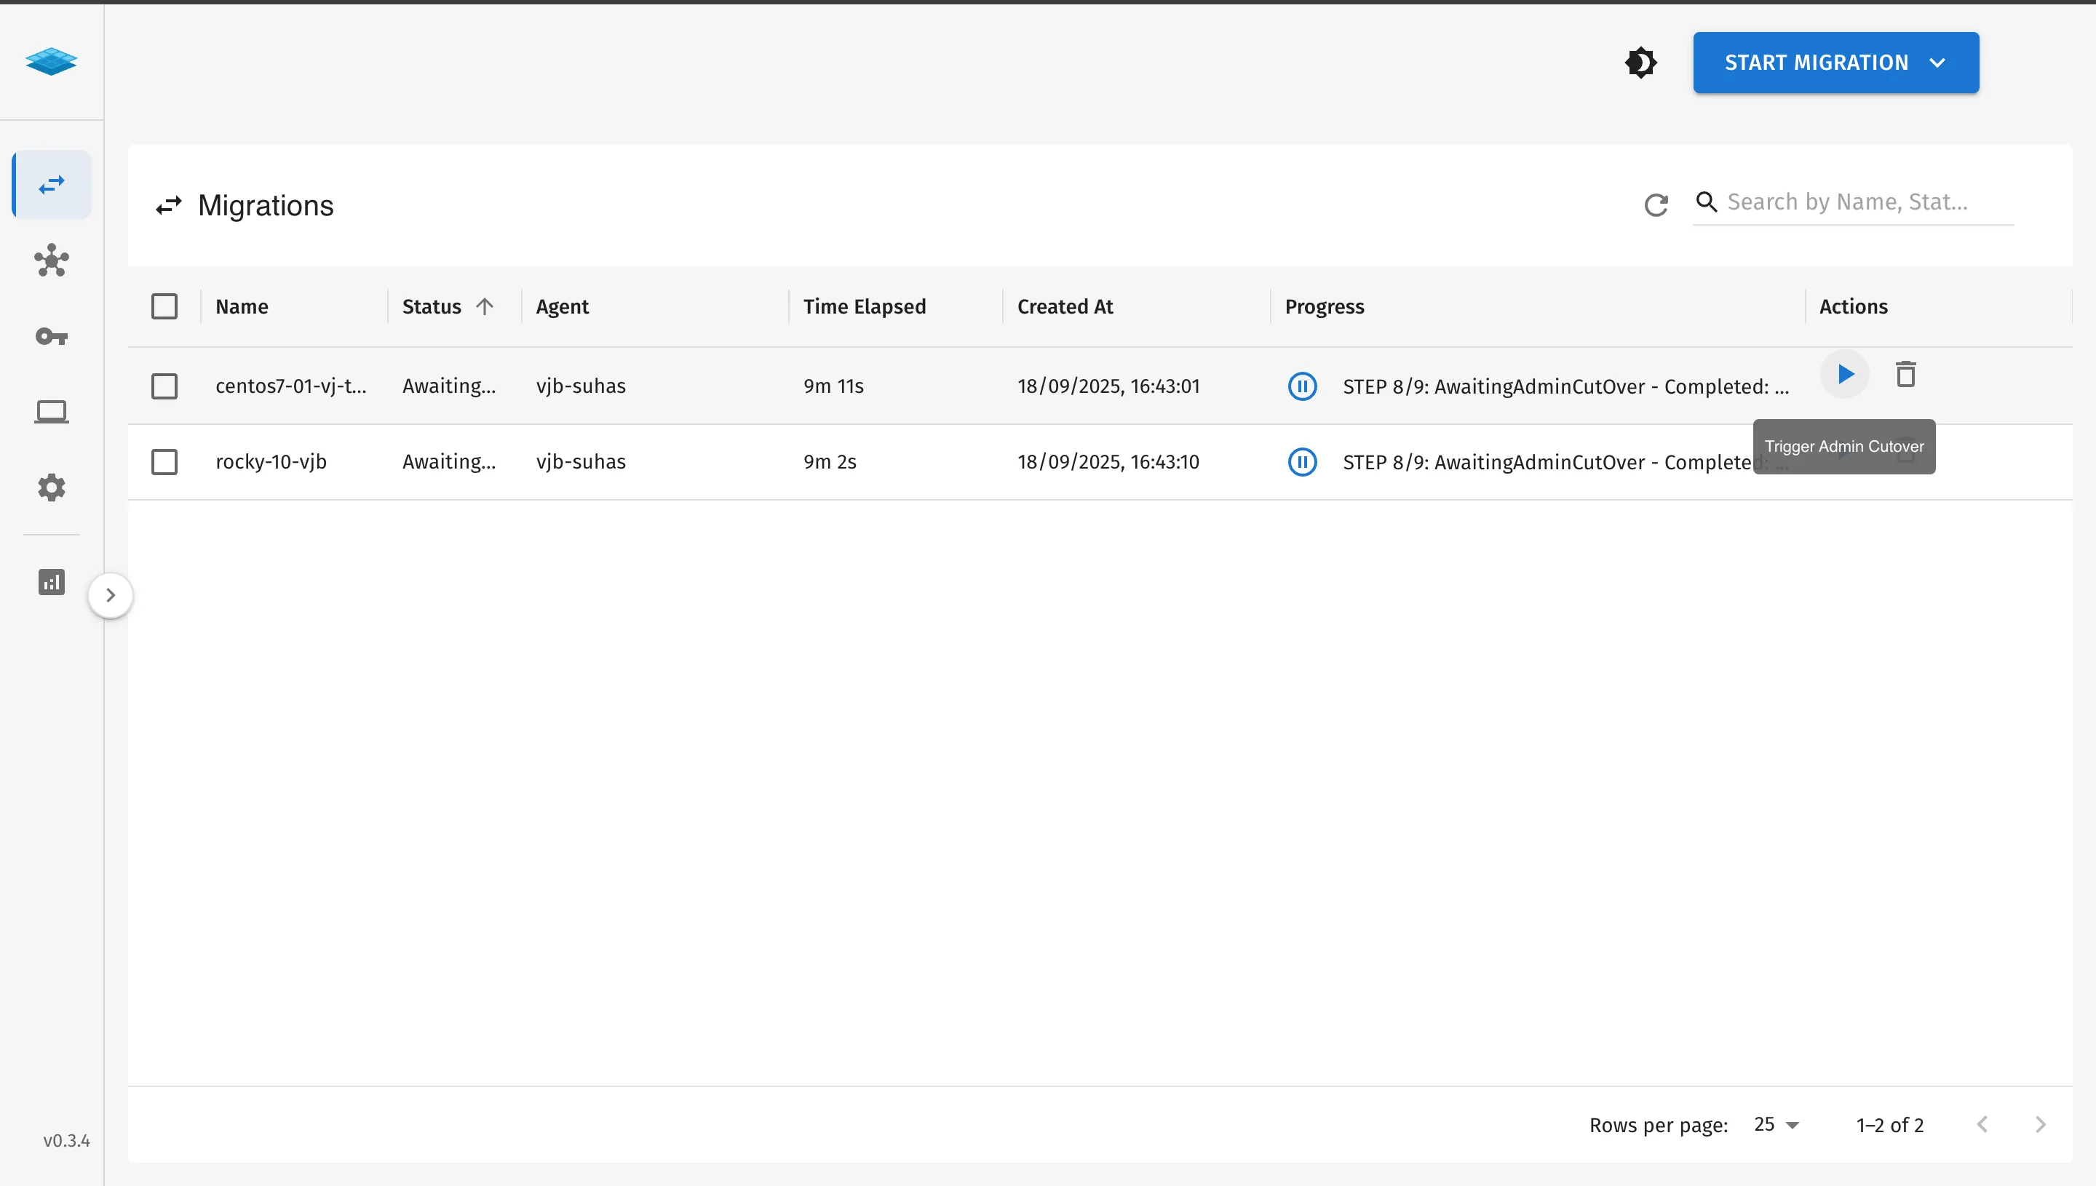Refresh the migrations list

(x=1655, y=204)
